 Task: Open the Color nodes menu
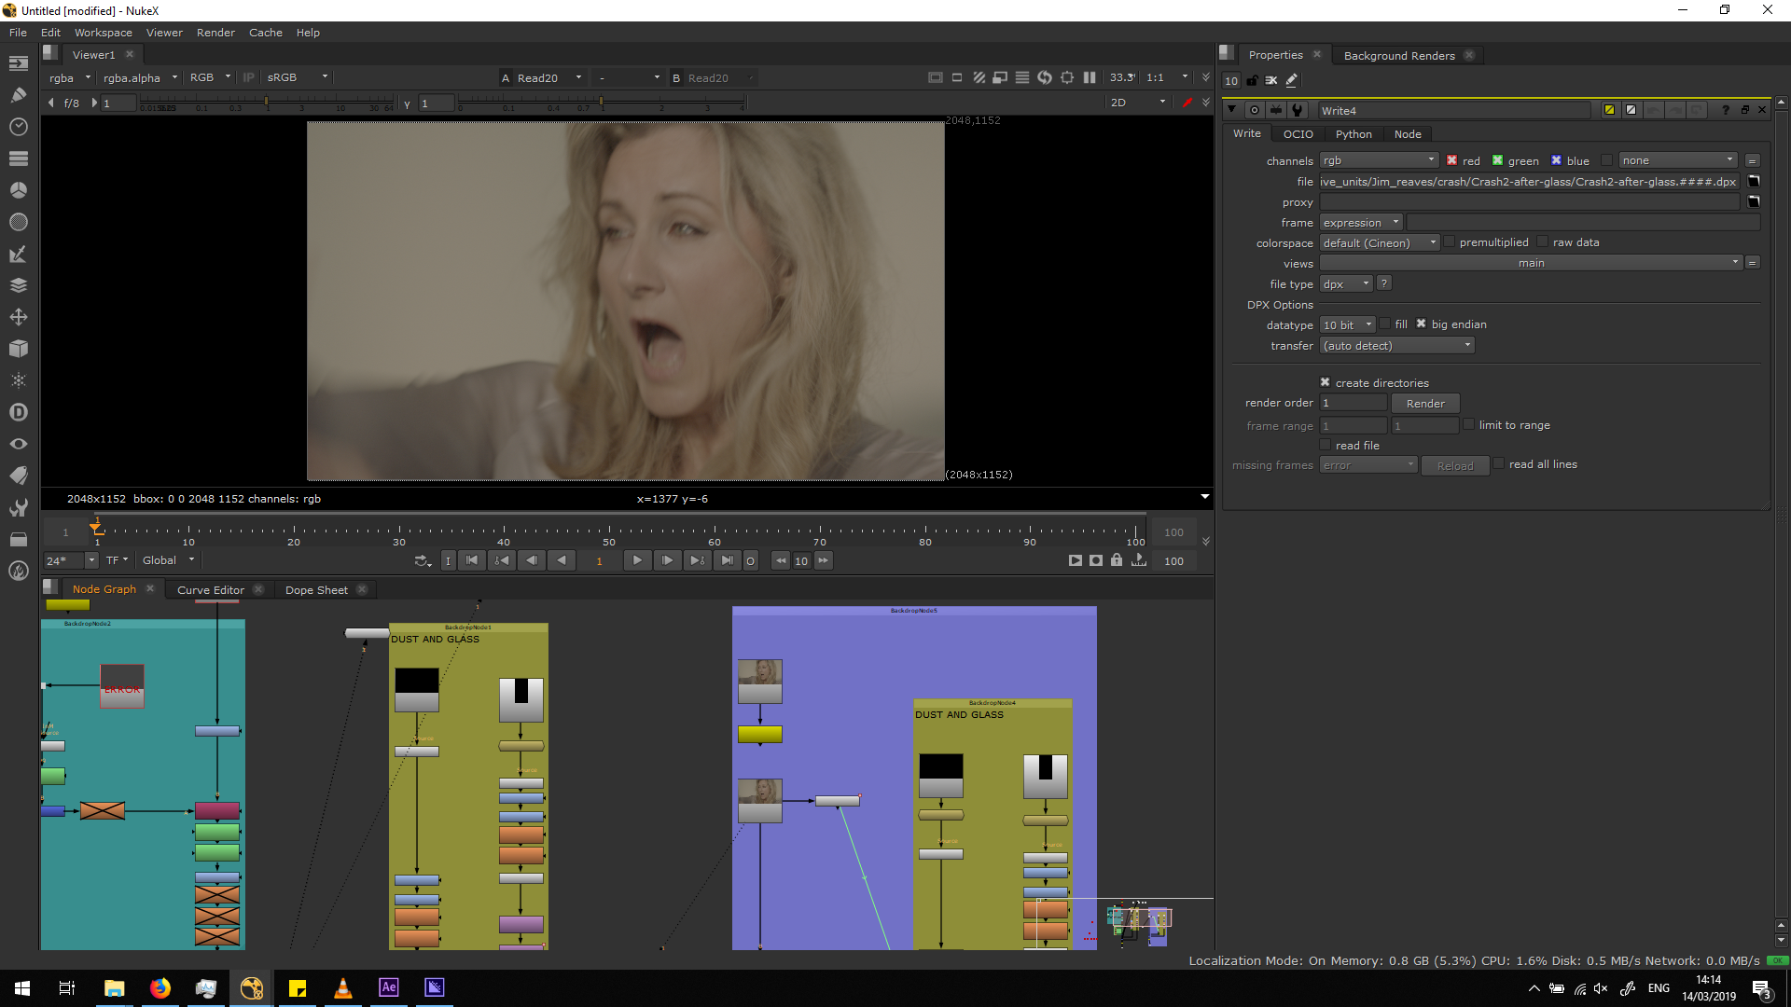[x=18, y=190]
